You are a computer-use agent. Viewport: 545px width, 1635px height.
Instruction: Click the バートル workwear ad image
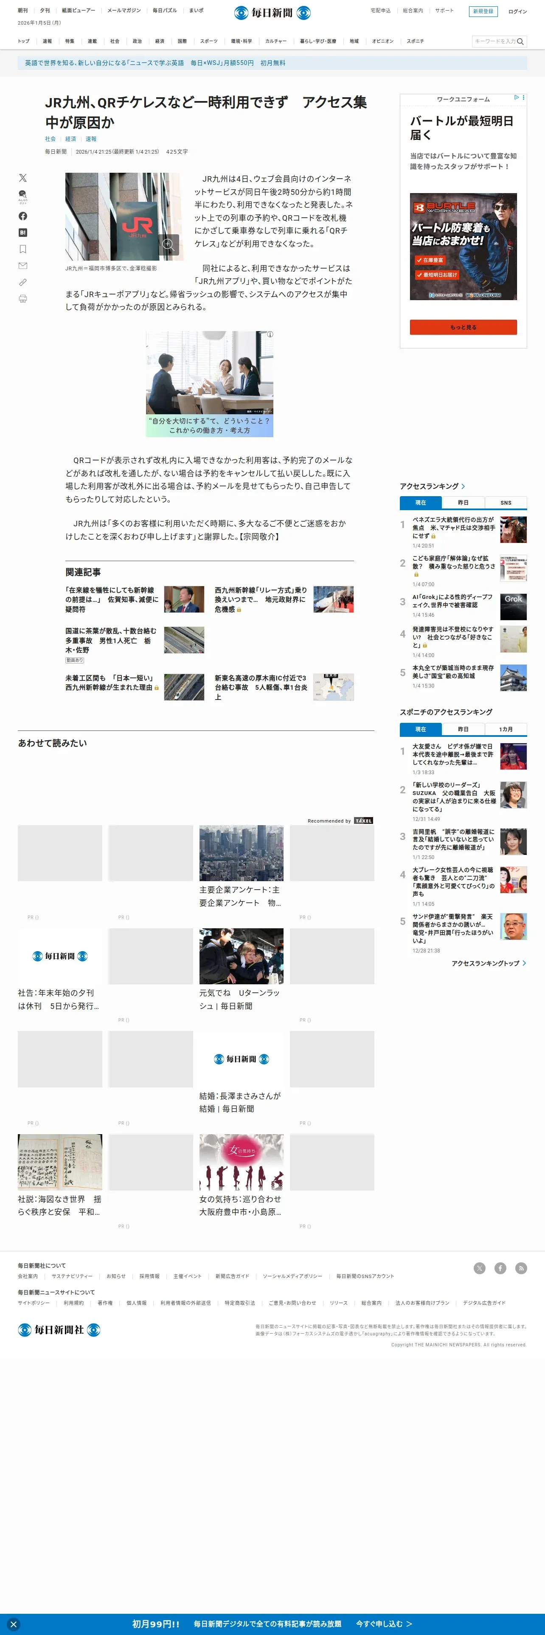(463, 246)
